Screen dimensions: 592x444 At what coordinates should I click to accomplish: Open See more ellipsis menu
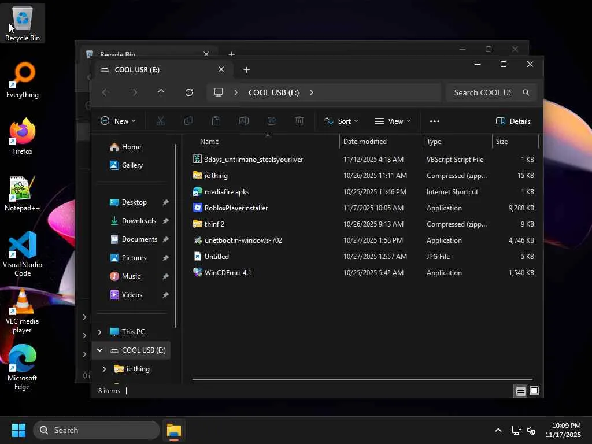[x=435, y=121]
